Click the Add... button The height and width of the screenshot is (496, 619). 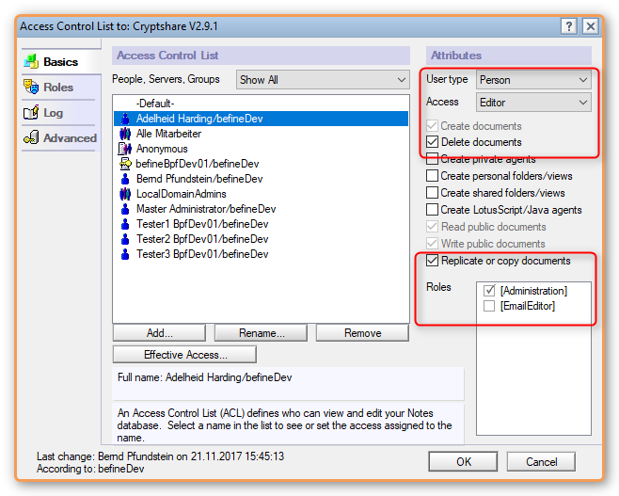pos(160,333)
